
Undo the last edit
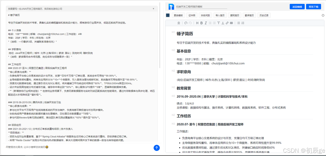tap(186, 23)
